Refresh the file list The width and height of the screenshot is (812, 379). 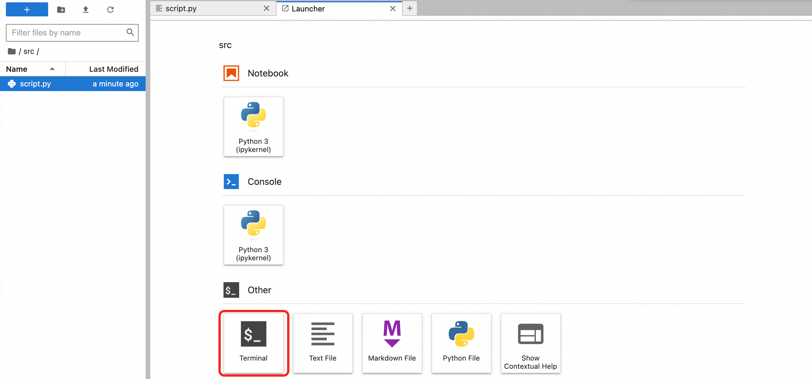coord(110,10)
